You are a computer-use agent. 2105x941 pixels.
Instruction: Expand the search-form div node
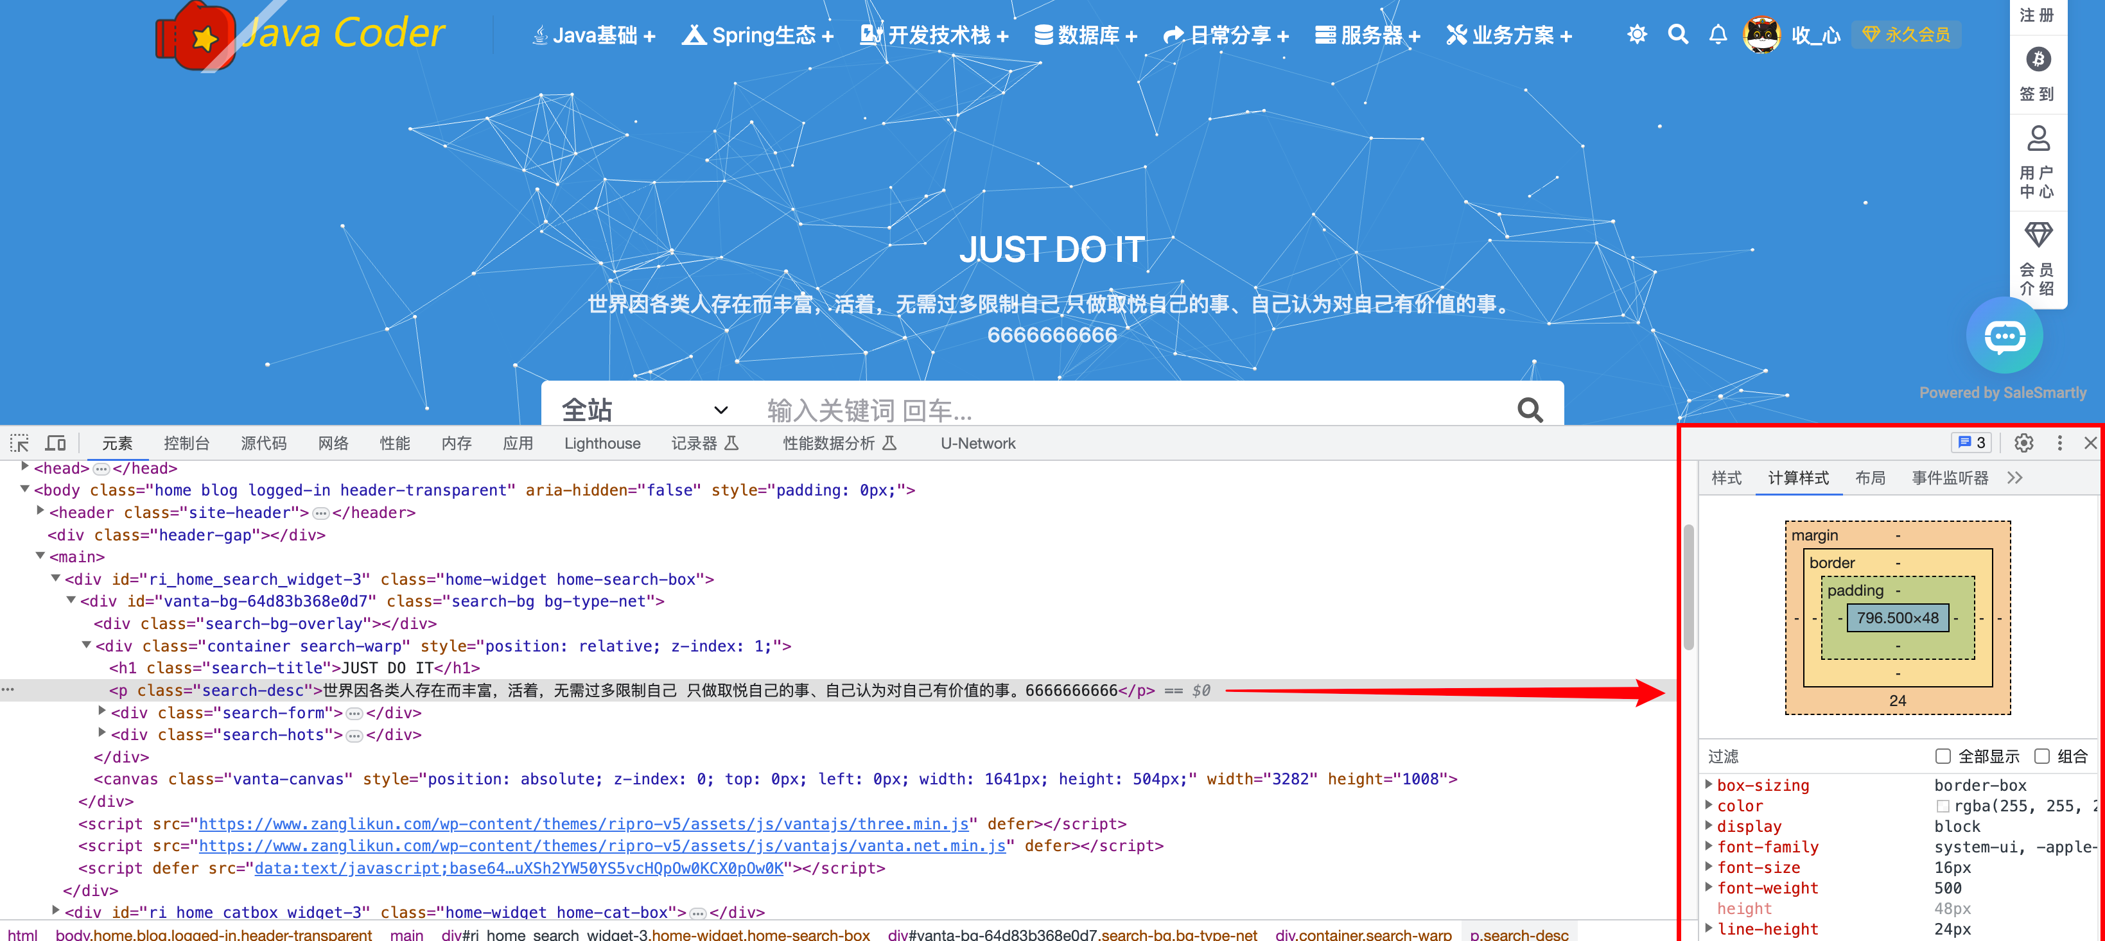click(102, 711)
